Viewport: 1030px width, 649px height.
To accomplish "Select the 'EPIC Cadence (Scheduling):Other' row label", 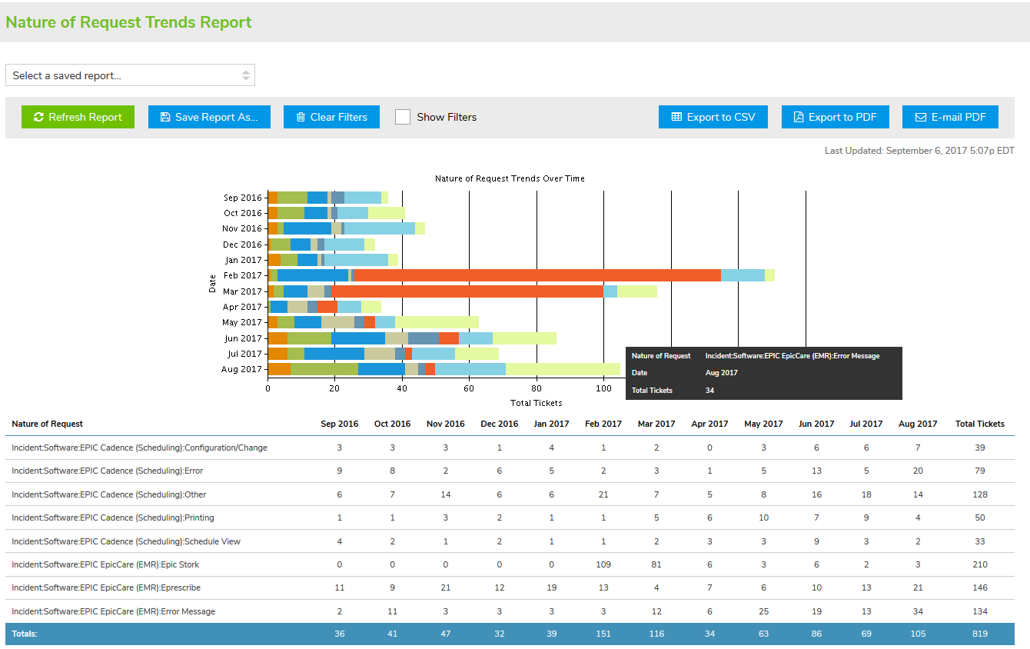I will 109,494.
